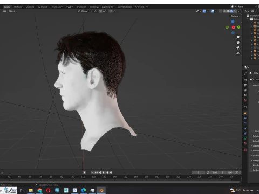Image resolution: width=259 pixels, height=194 pixels.
Task: Toggle snapping magnet in viewport header
Action: [100, 11]
